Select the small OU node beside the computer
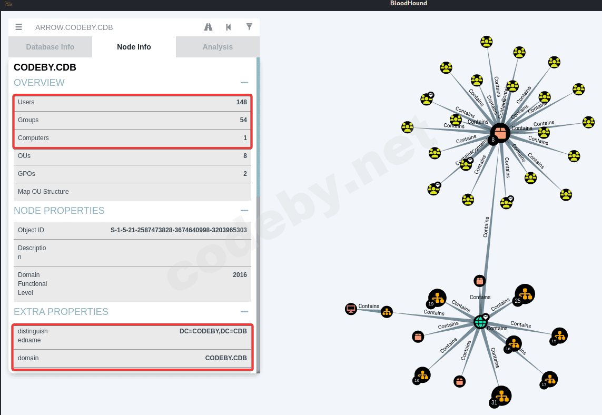The width and height of the screenshot is (602, 415). (387, 312)
